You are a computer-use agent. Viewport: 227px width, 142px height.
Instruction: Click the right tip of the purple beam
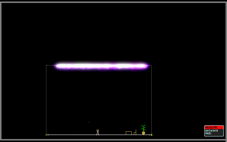[148, 66]
